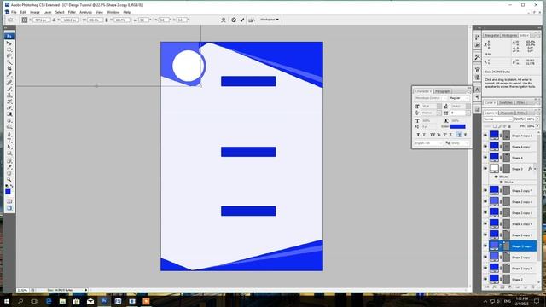Toggle Faux Bold in Character panel
Screen dimensions: 546x307
418,135
